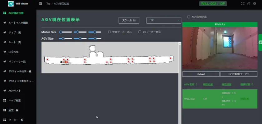The width and height of the screenshot is (262, 124).
Task: Toggle the EVマーカー表示 checkbox
Action: (x=140, y=32)
